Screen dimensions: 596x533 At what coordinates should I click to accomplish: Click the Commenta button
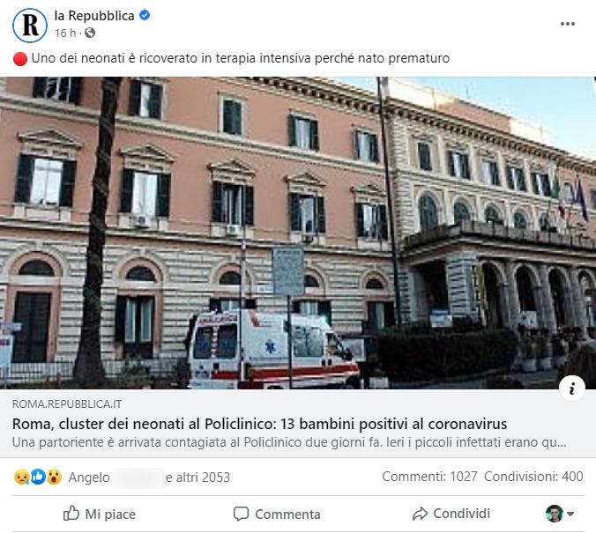pos(277,514)
